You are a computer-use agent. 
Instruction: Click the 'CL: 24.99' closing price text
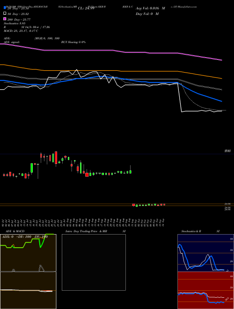[86, 8]
